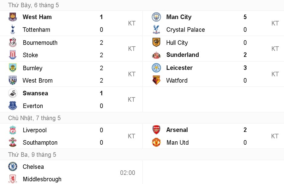Open the Sunderland team link
Screen dimensions: 284x184
click(182, 55)
